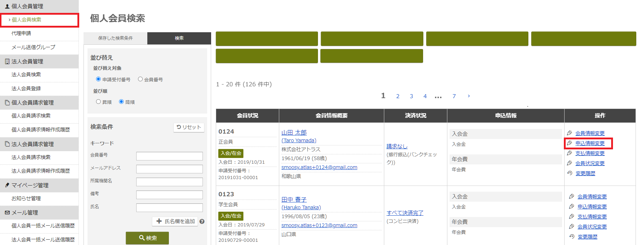Screen dimensions: 642x245
Task: Click 会員情報変更 for member 0124
Action: (590, 133)
